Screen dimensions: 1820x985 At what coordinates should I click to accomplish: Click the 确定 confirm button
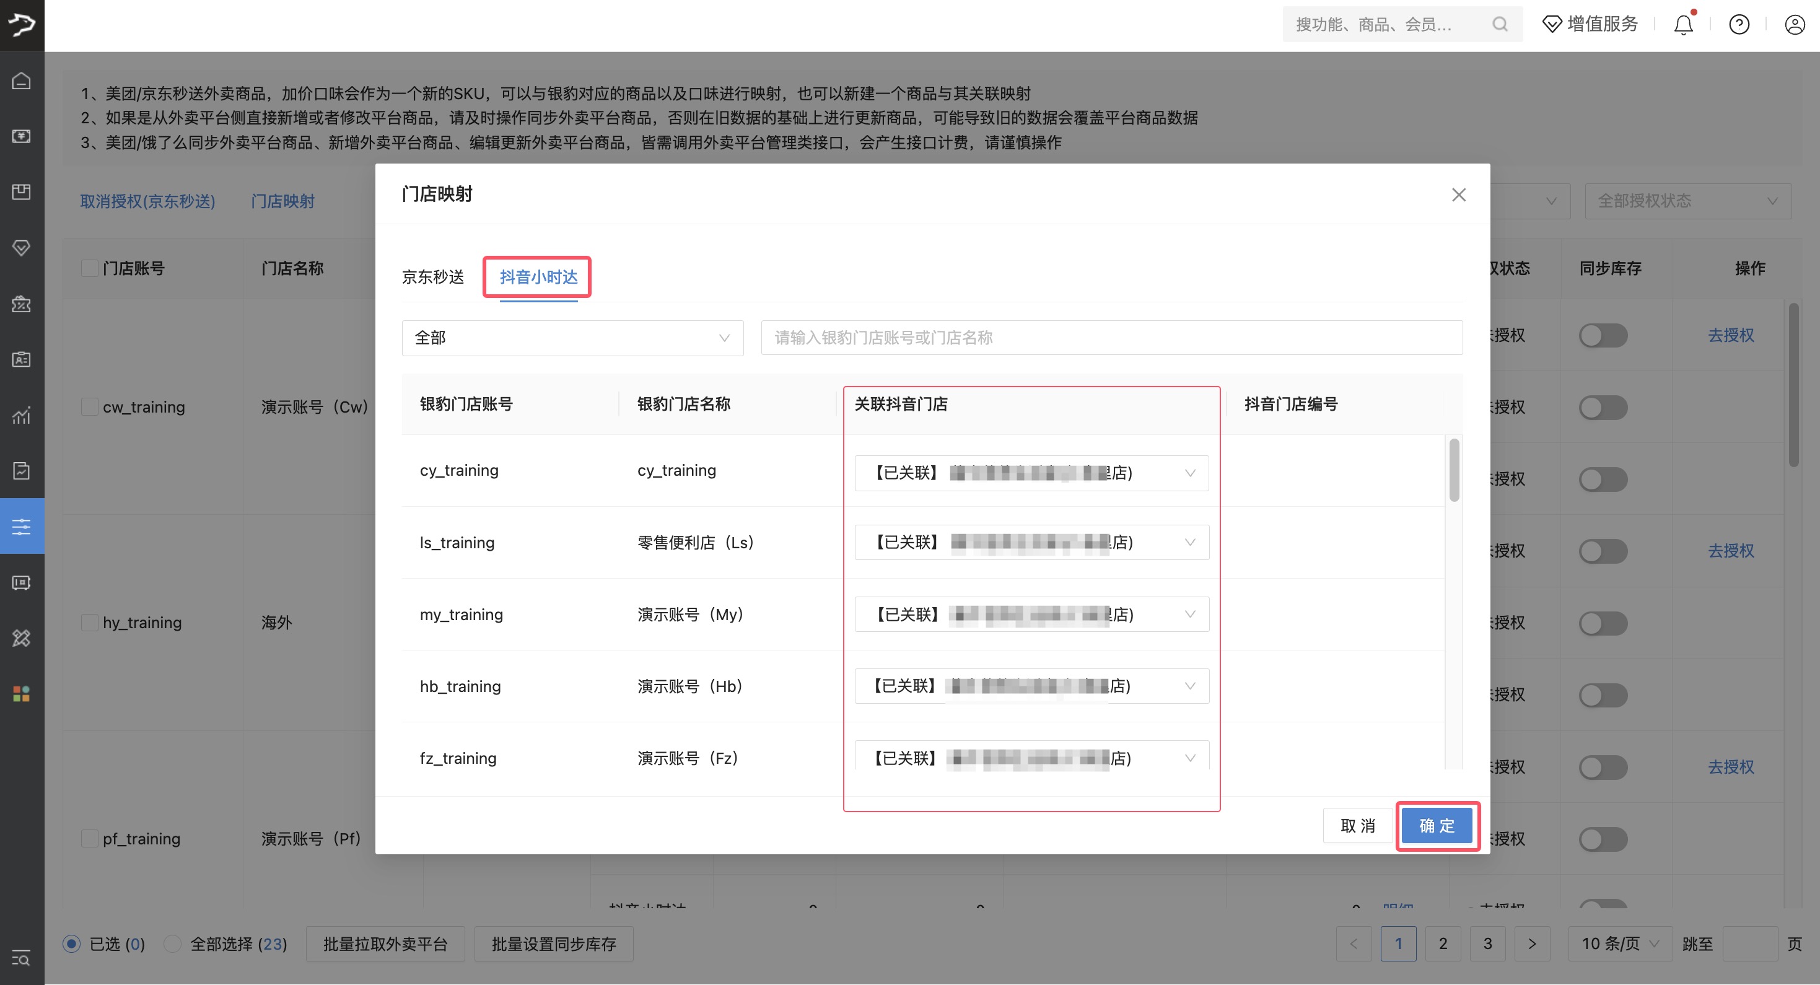tap(1437, 825)
